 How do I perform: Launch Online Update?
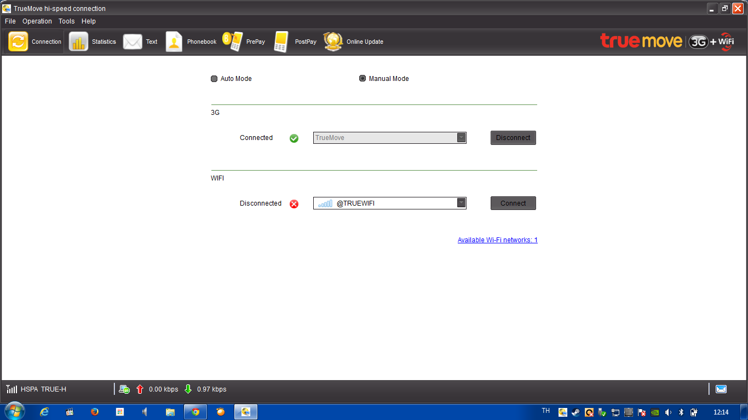[x=353, y=42]
